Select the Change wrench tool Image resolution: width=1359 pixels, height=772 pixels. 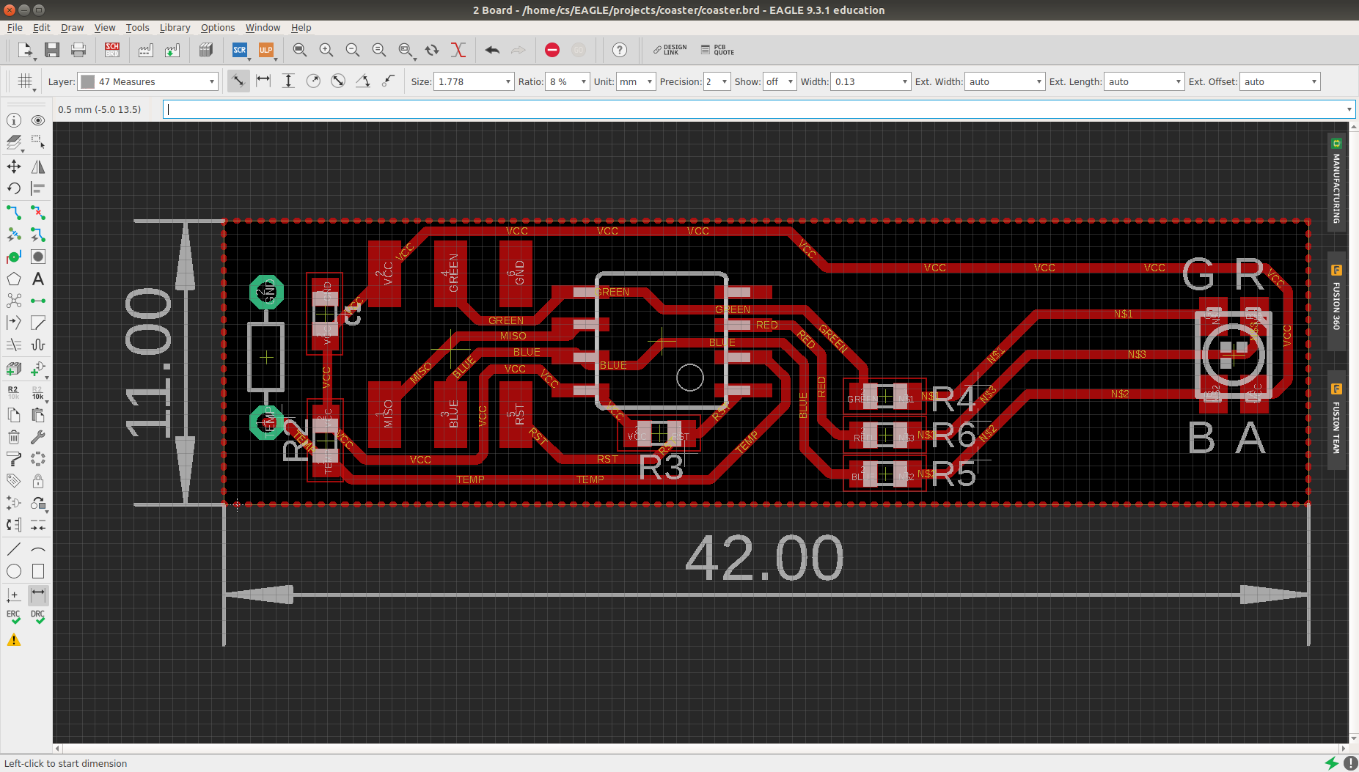(x=38, y=437)
